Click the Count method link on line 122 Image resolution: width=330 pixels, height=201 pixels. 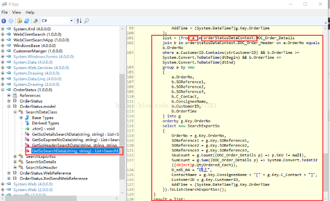207,155
